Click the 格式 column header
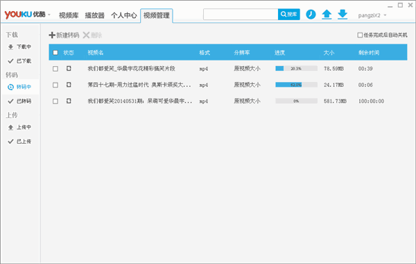 (x=205, y=52)
